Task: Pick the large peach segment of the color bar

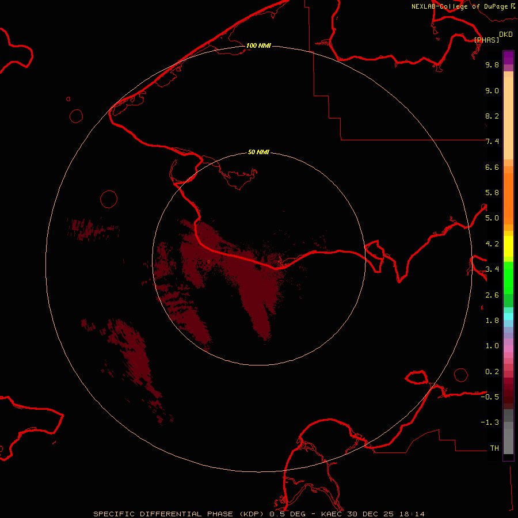Action: (508, 118)
